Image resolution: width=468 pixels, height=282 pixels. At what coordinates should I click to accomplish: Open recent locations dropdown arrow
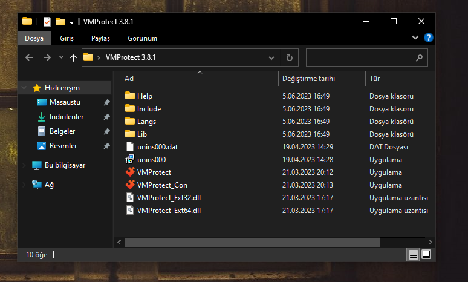click(61, 57)
